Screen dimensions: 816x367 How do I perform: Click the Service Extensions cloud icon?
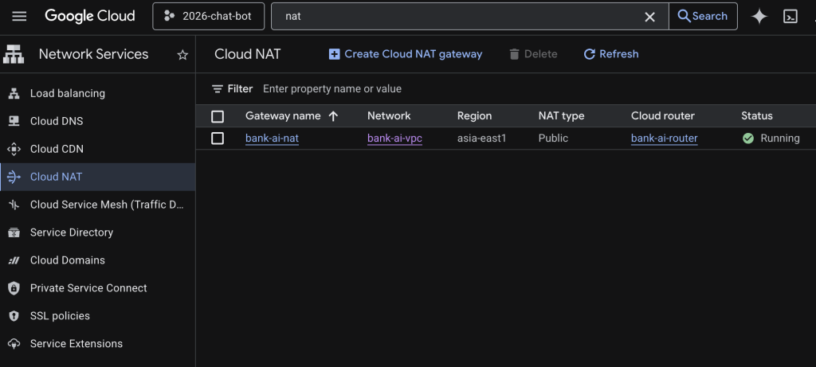pos(14,344)
